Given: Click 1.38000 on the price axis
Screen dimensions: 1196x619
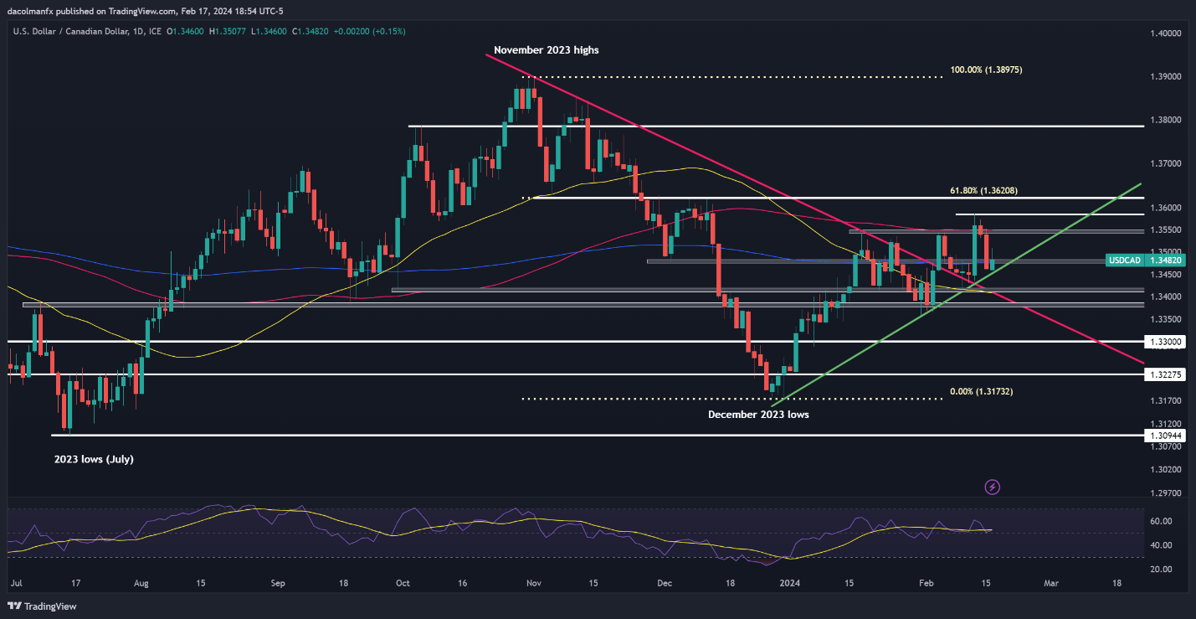Looking at the screenshot, I should (1164, 121).
